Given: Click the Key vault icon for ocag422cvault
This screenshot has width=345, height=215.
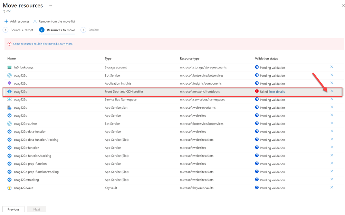Looking at the screenshot, I should 9,188.
